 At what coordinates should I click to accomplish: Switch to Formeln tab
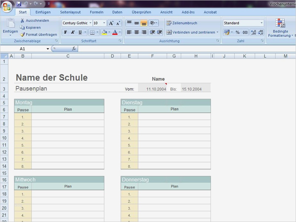97,12
